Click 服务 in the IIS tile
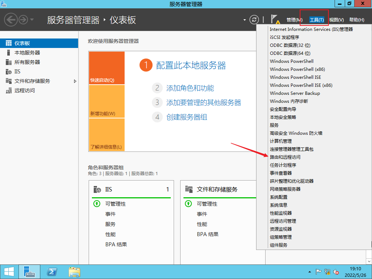Viewport: 372px width, 279px height. coord(110,224)
